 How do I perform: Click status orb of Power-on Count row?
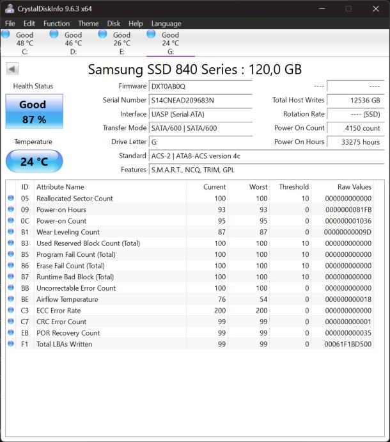[11, 220]
